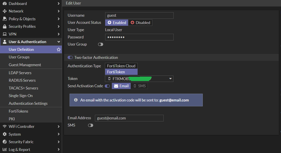Toggle the Send Activation Code switch
The image size is (281, 153).
tap(107, 86)
